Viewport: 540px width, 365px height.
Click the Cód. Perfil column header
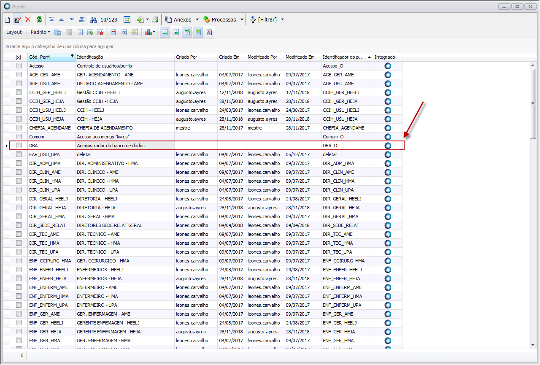click(x=51, y=57)
